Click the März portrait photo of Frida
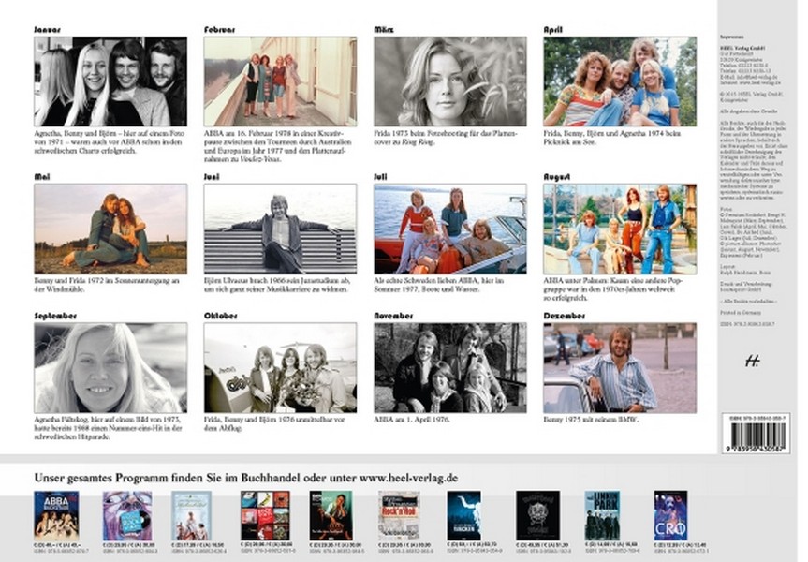Viewport: 808px width, 562px height. click(x=449, y=81)
